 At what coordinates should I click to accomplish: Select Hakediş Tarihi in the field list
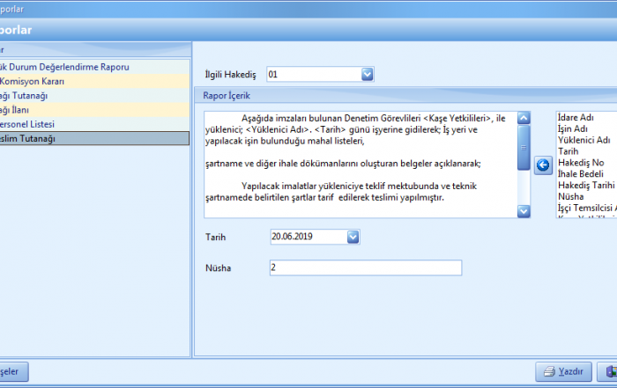pos(586,186)
